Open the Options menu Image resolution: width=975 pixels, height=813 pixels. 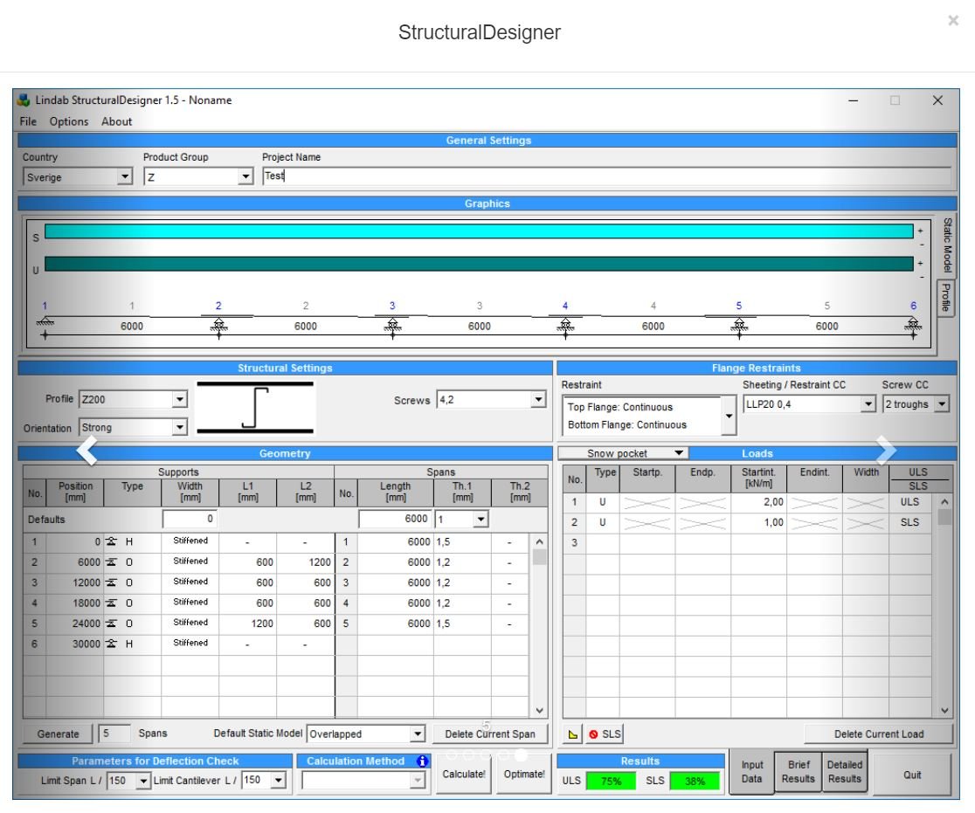[x=68, y=121]
